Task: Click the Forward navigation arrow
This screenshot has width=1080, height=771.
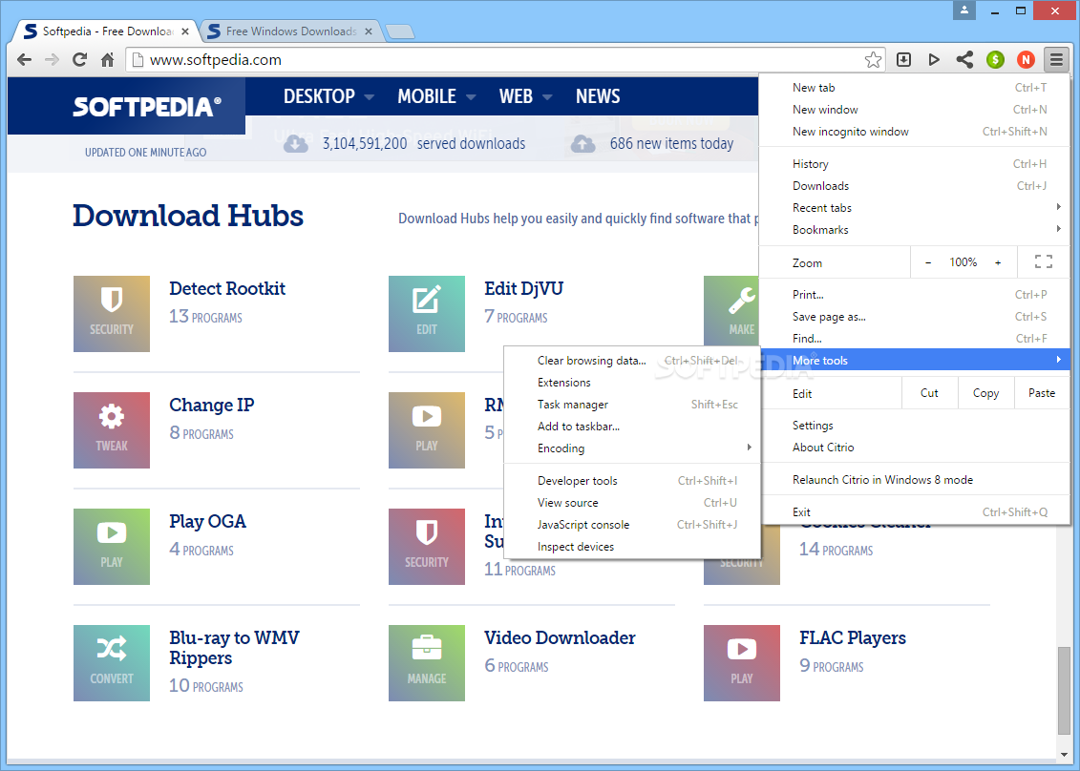Action: point(52,60)
